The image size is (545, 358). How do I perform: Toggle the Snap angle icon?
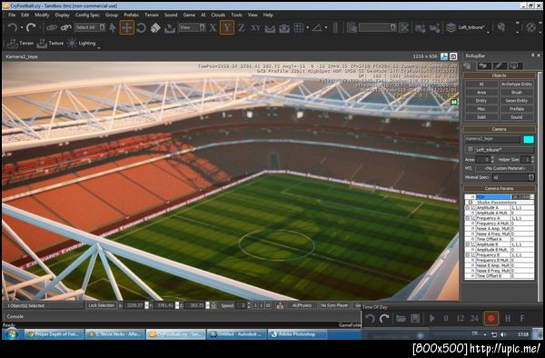coord(317,27)
